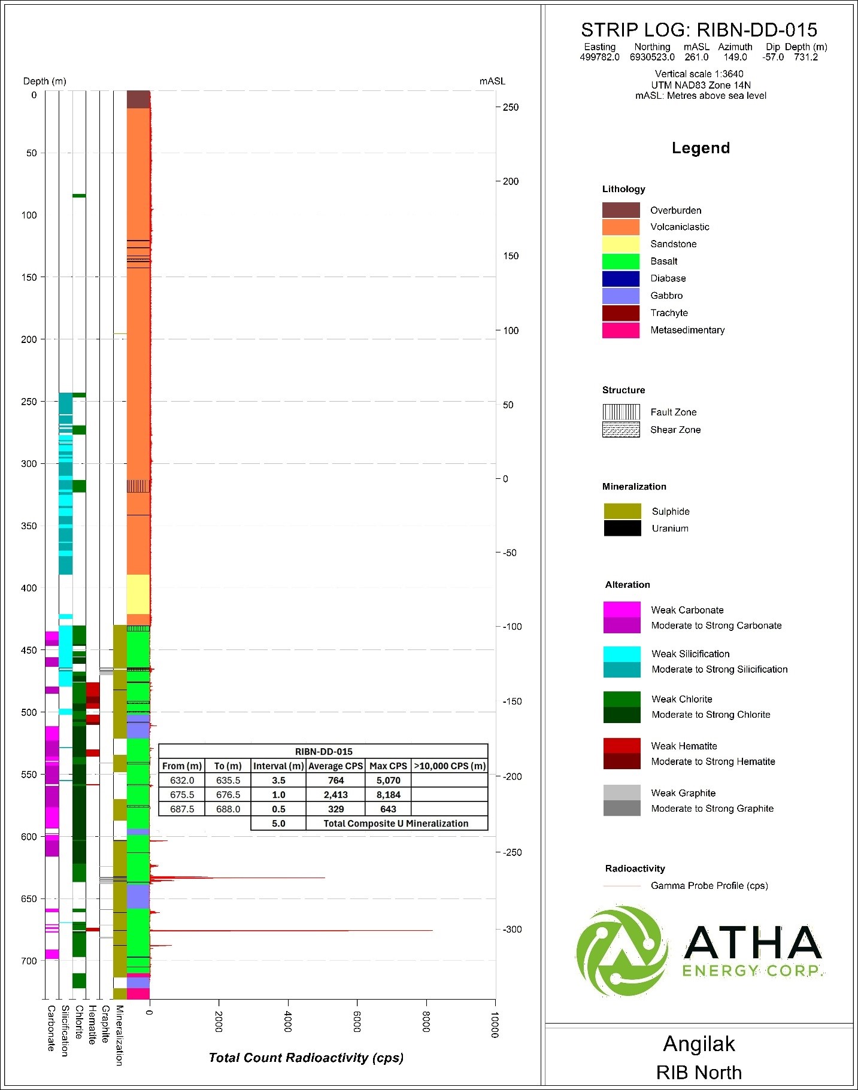The width and height of the screenshot is (858, 1090).
Task: Select the Moderate to Strong Hematite swatch
Action: 622,761
